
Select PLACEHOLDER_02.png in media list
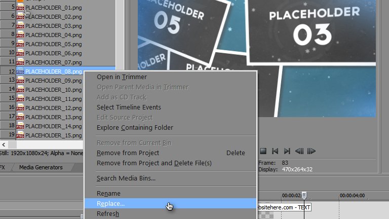point(54,17)
